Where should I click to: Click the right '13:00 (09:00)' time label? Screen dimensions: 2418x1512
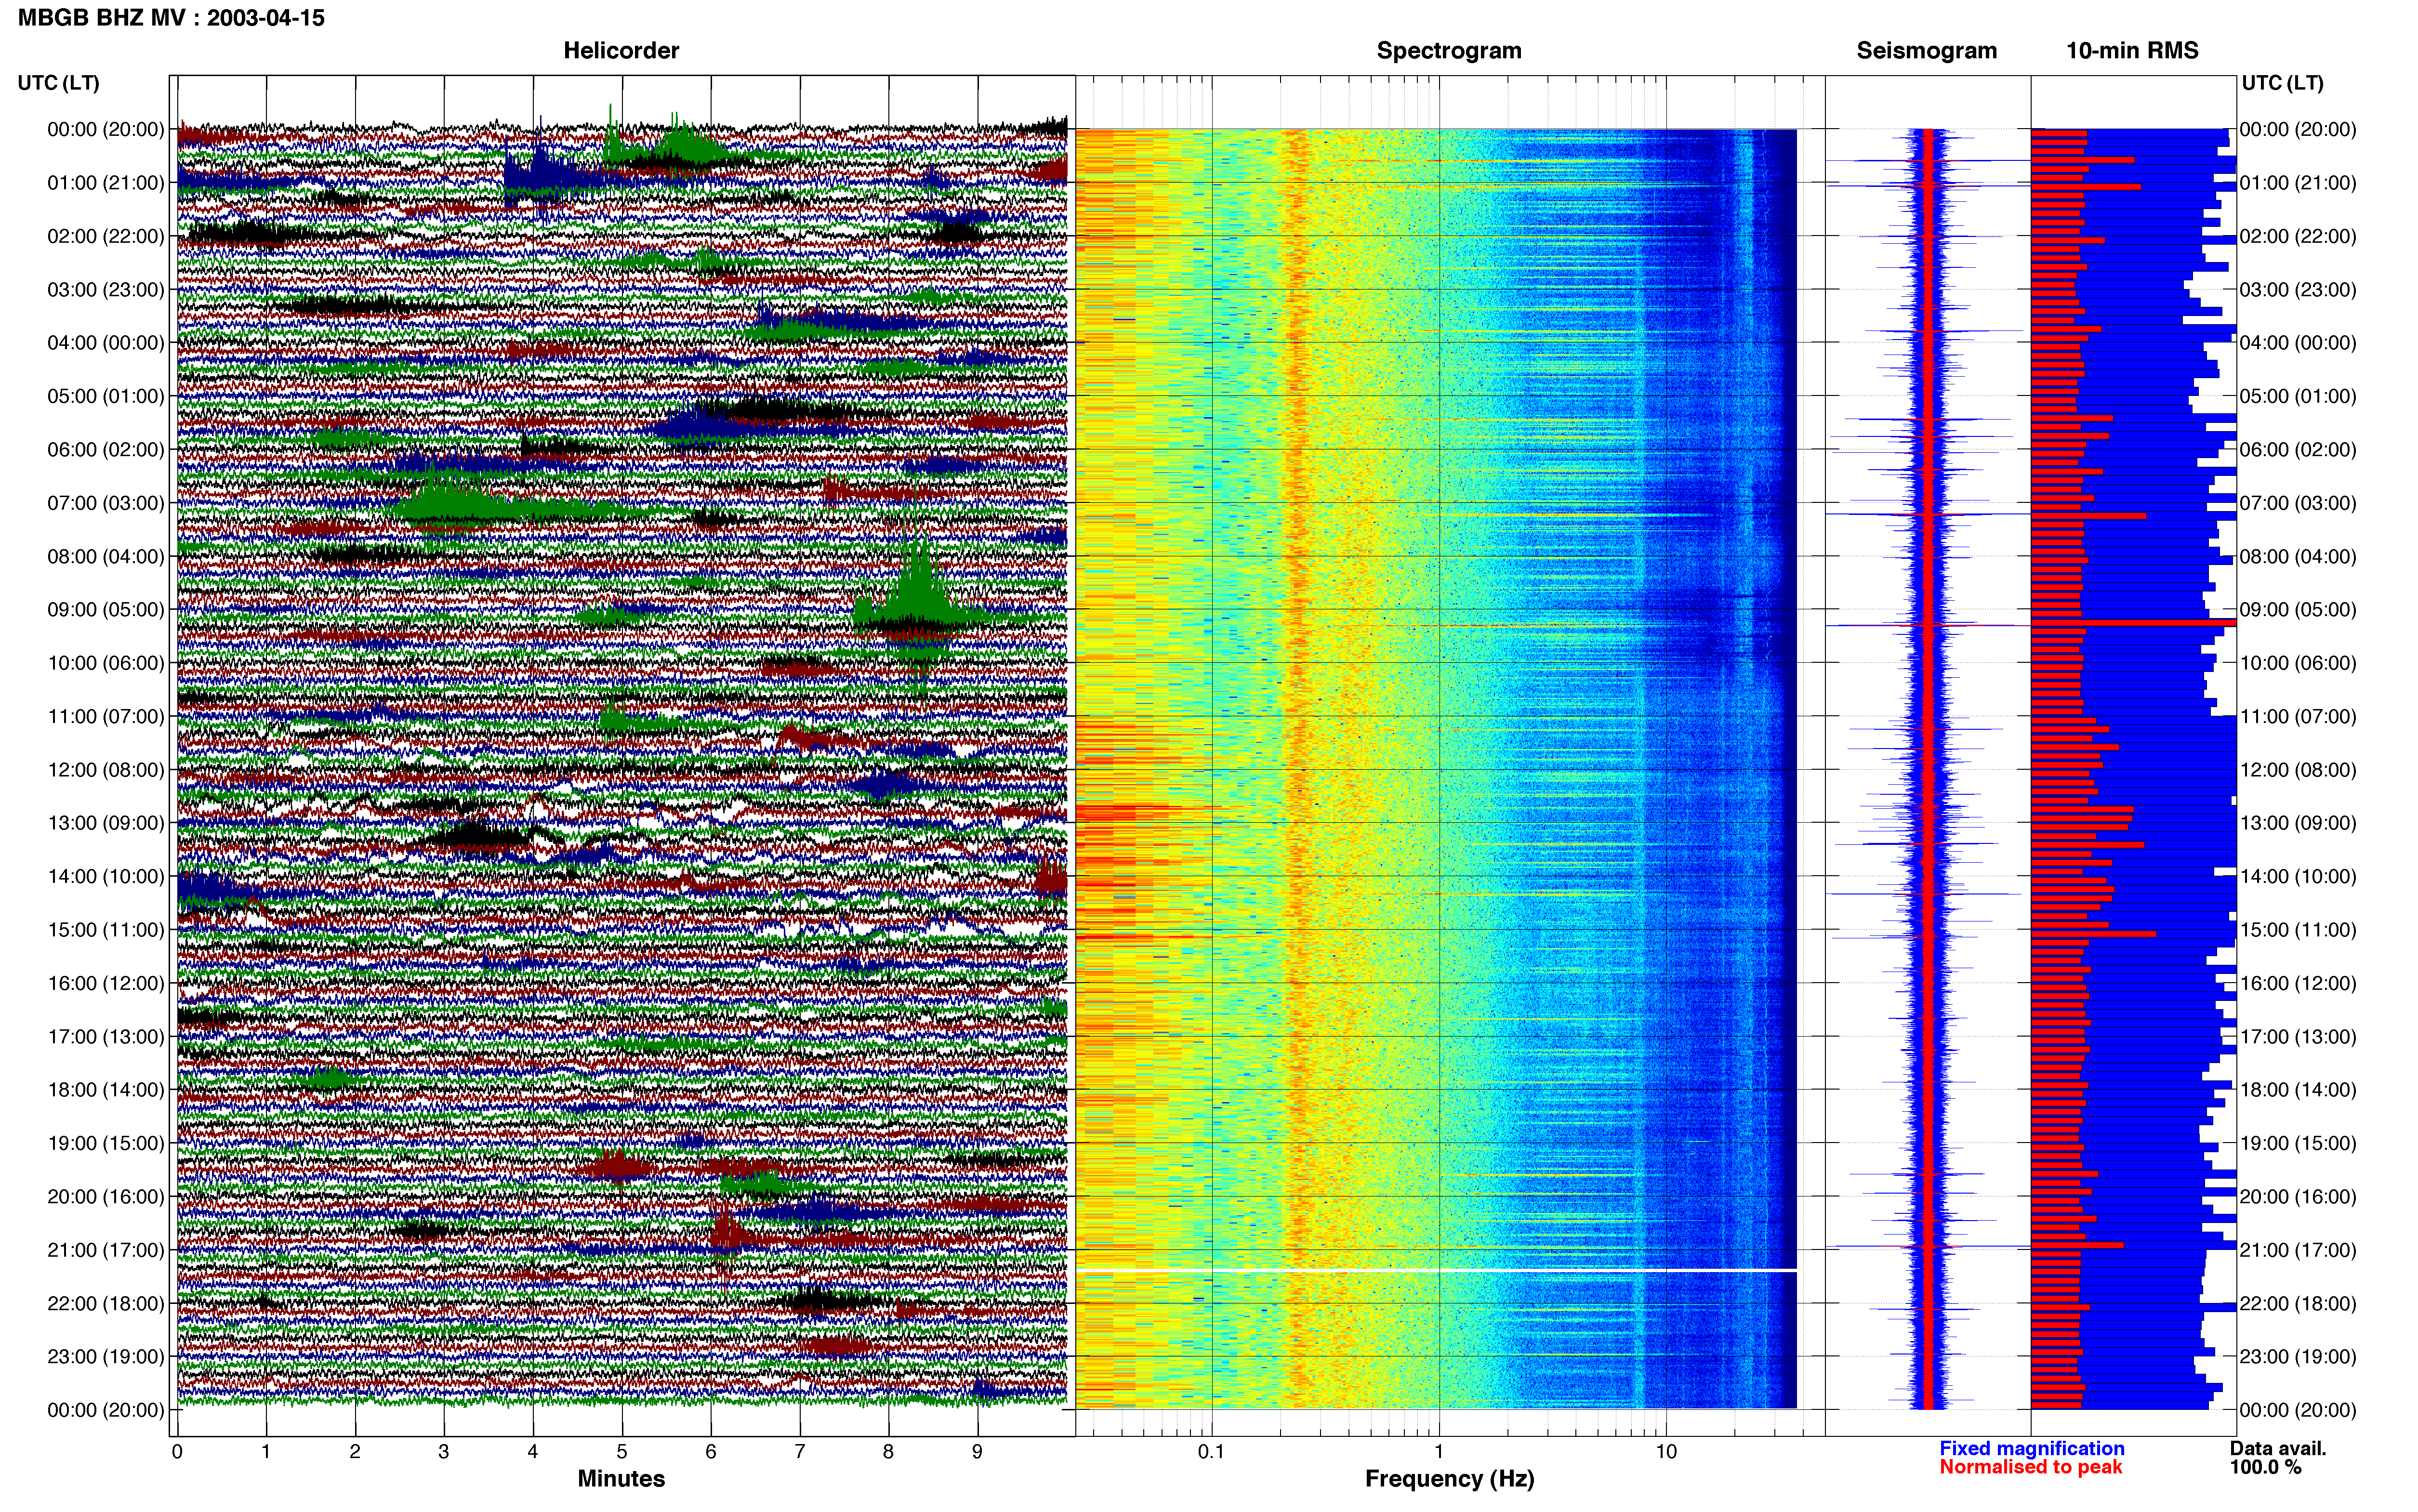2298,823
